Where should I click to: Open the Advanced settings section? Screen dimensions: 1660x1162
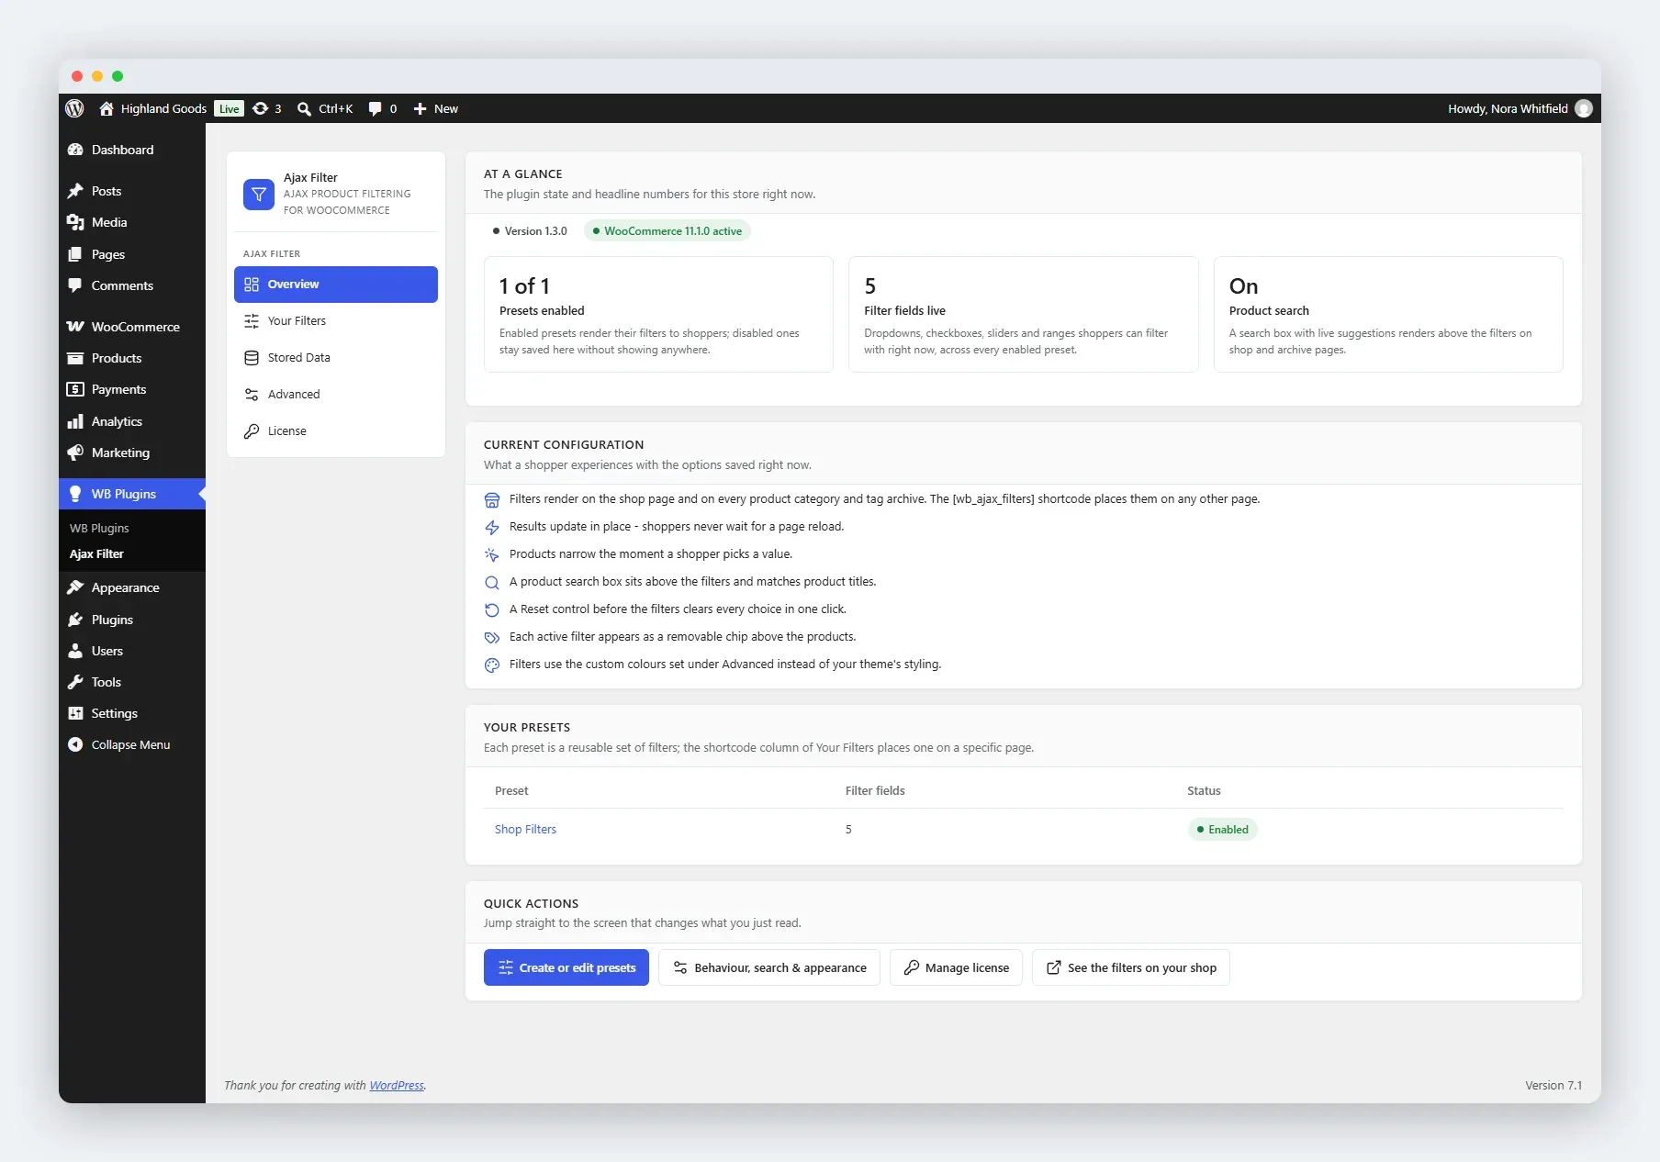tap(336, 395)
